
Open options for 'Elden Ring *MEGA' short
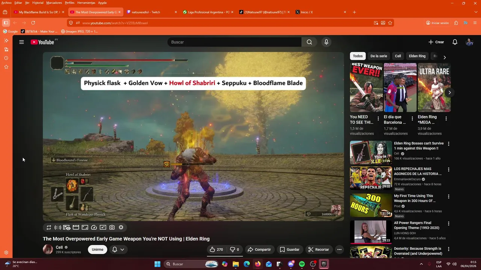pos(446,118)
